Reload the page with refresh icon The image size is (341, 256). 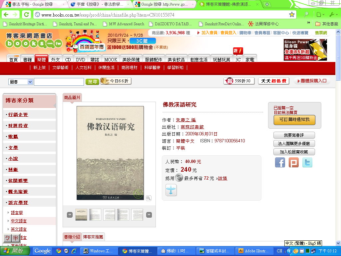(x=27, y=15)
